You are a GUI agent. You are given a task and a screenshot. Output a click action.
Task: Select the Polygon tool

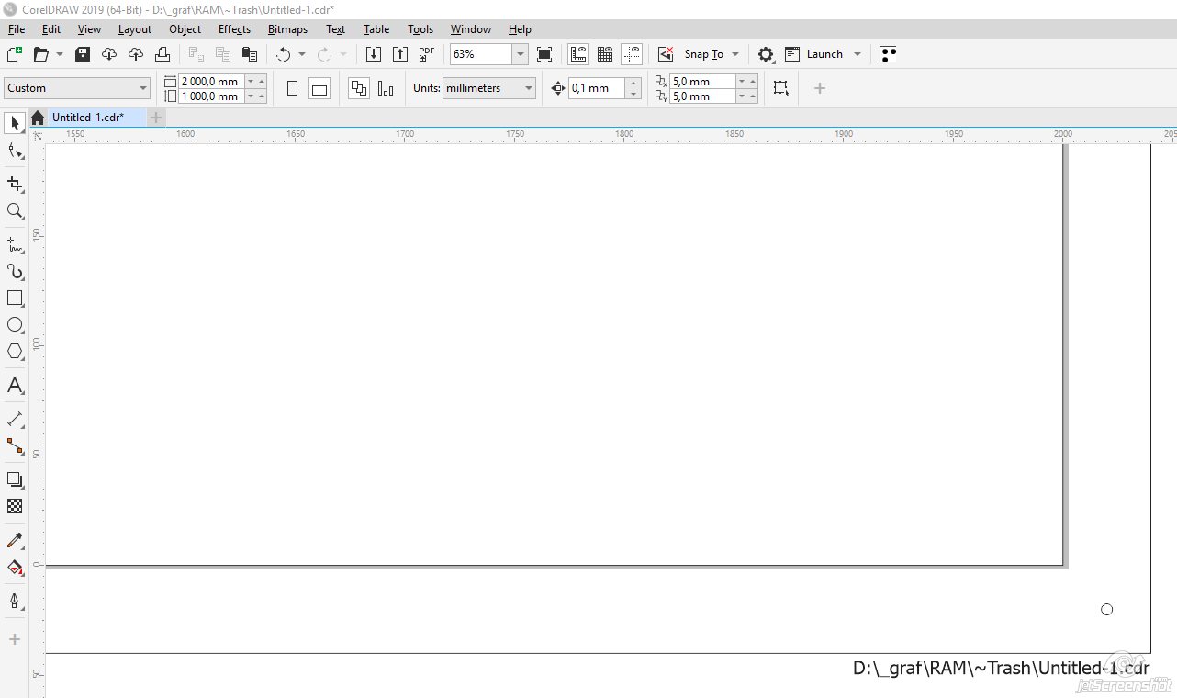[15, 352]
